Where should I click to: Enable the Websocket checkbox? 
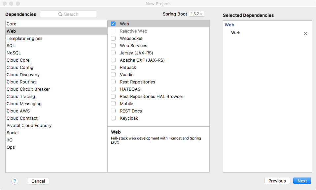click(x=113, y=38)
